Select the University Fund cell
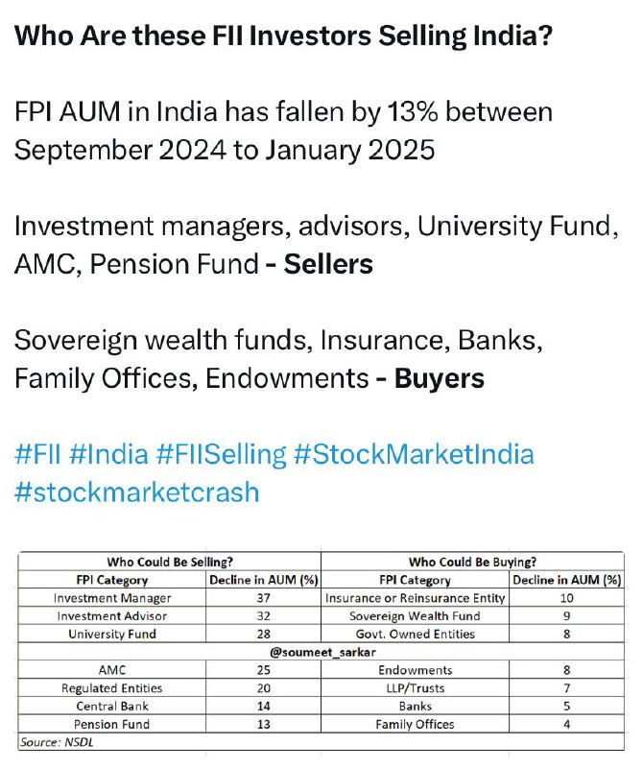The height and width of the screenshot is (768, 643). (112, 635)
